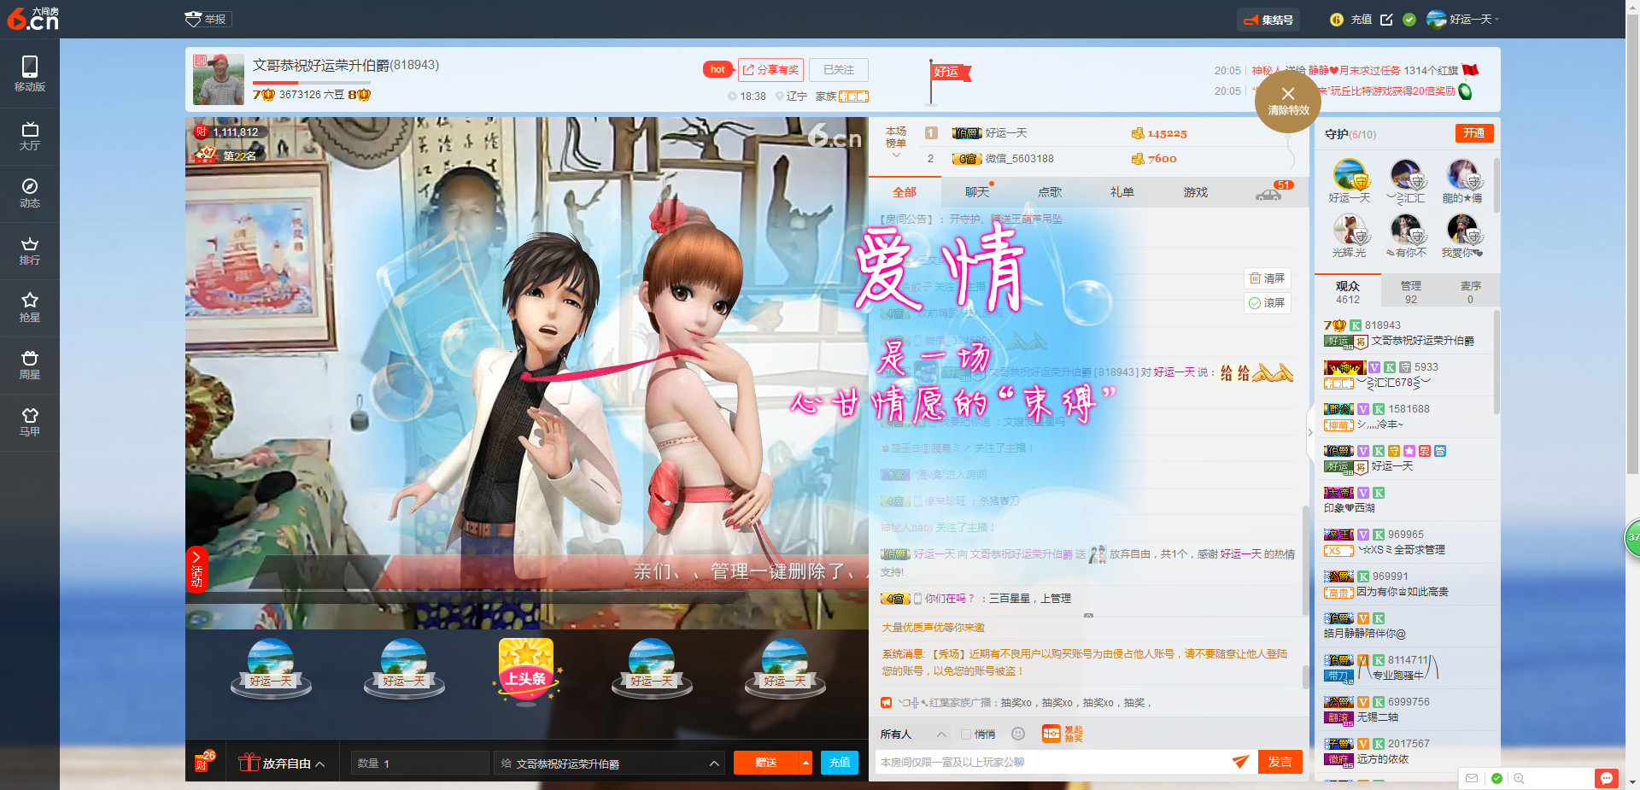
Task: Click the paper plane send icon
Action: pyautogui.click(x=1240, y=762)
